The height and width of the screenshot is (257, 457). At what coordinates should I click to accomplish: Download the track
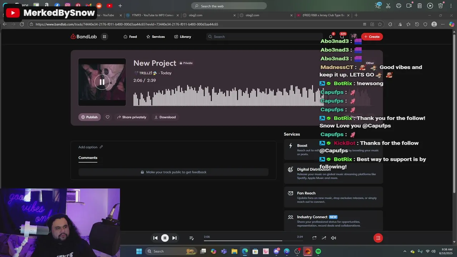coord(165,117)
